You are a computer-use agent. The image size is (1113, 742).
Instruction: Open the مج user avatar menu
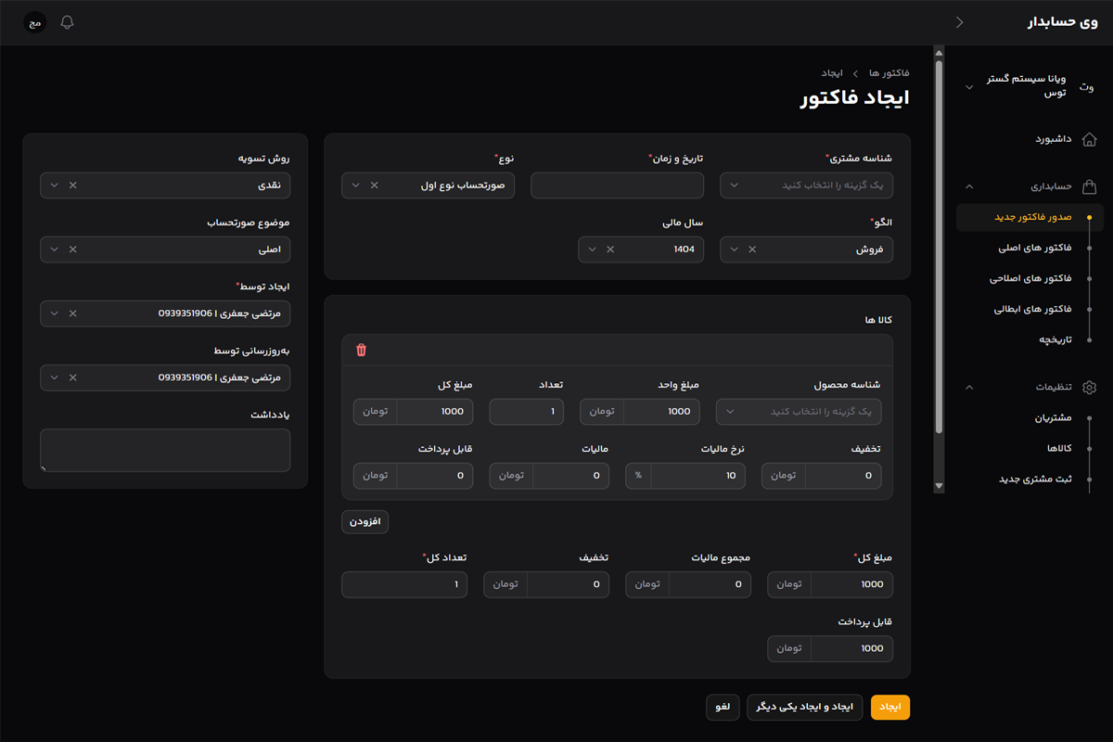click(33, 21)
